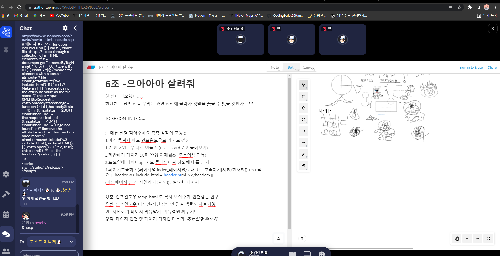The width and height of the screenshot is (500, 256).
Task: Select the circle shape tool
Action: pos(303,120)
